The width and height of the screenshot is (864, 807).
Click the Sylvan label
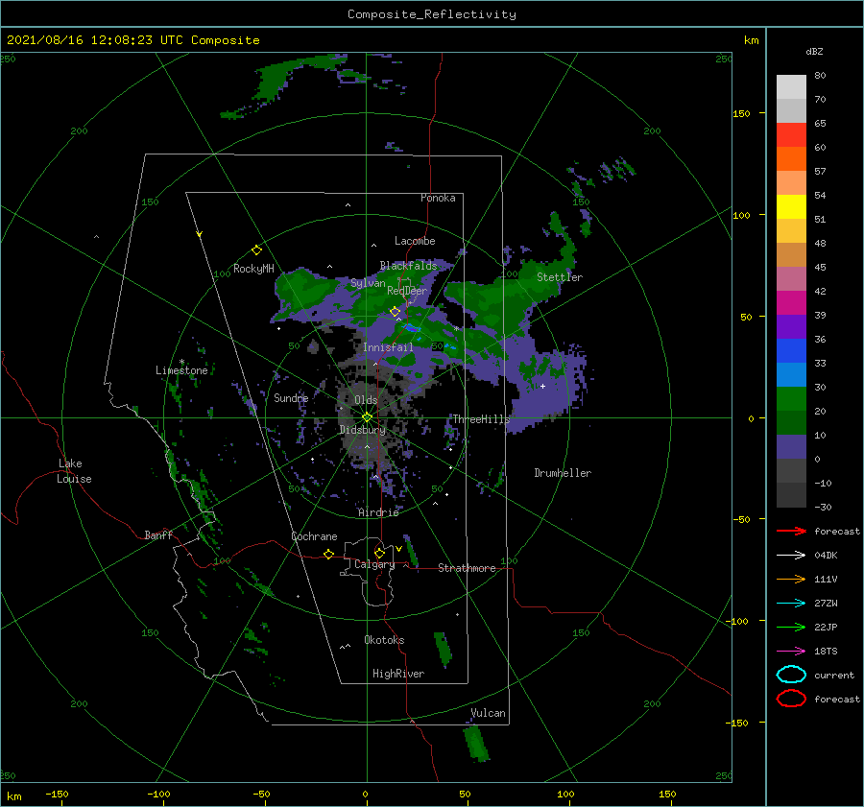368,283
